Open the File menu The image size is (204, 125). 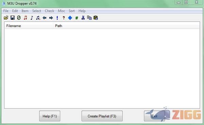pyautogui.click(x=6, y=11)
